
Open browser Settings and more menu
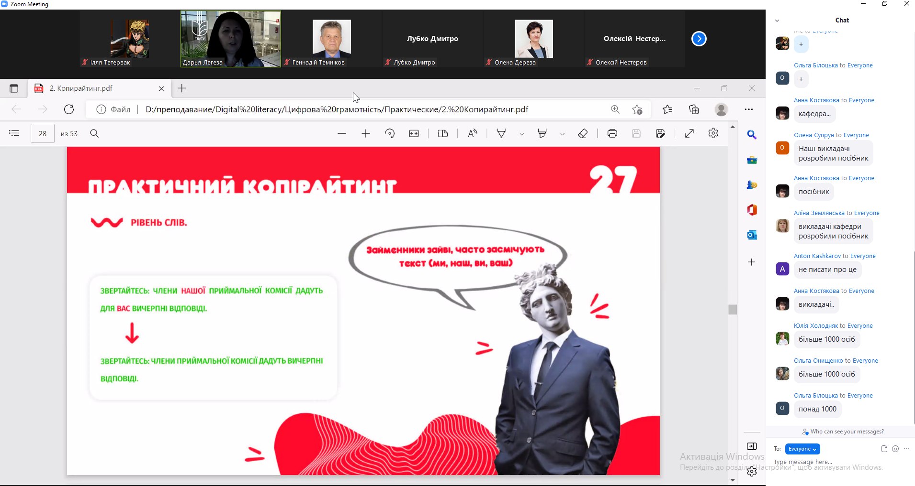click(x=749, y=109)
